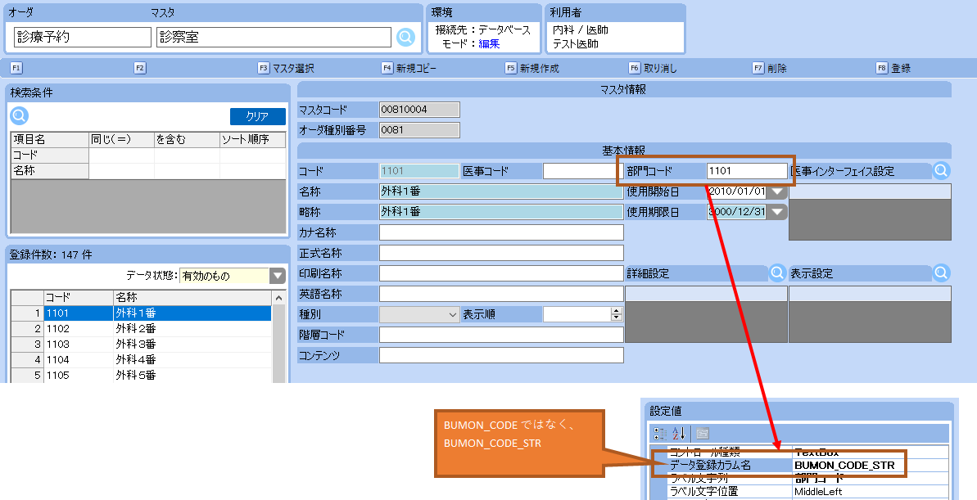Click the F1 function key button
The height and width of the screenshot is (500, 977).
pyautogui.click(x=17, y=68)
